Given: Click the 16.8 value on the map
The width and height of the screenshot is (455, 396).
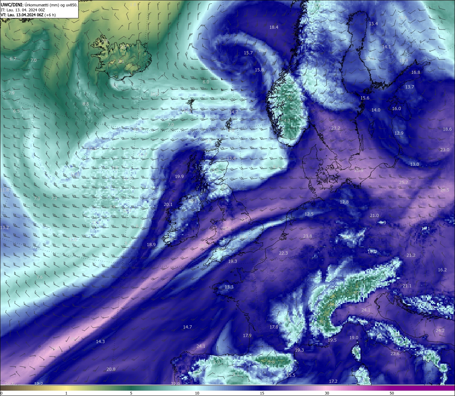Looking at the screenshot, I should pos(416,72).
